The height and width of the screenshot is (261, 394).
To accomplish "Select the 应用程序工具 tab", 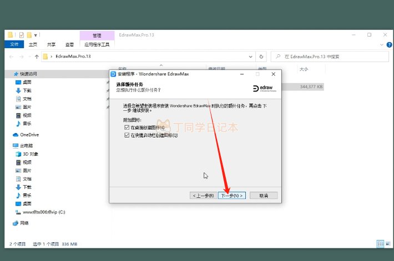I will pos(97,44).
